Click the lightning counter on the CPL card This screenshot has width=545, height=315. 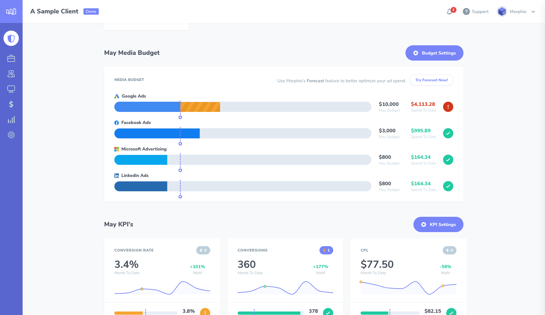pos(449,250)
